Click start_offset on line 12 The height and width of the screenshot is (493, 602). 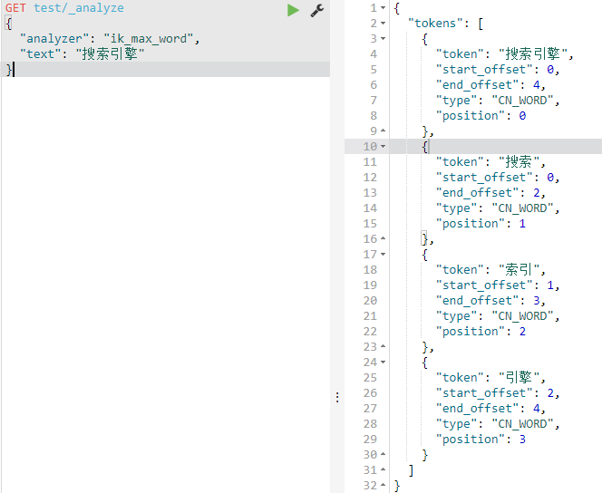click(484, 178)
